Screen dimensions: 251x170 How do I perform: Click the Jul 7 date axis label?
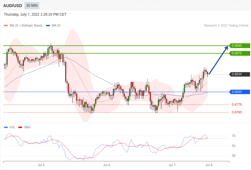point(172,165)
